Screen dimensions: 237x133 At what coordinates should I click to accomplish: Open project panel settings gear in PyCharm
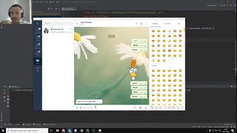click(x=56, y=9)
